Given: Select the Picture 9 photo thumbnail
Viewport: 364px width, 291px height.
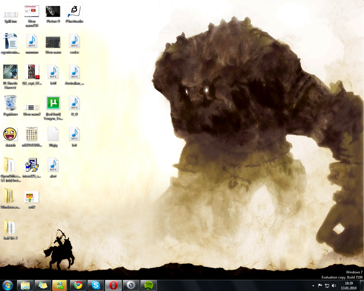Looking at the screenshot, I should [x=53, y=14].
